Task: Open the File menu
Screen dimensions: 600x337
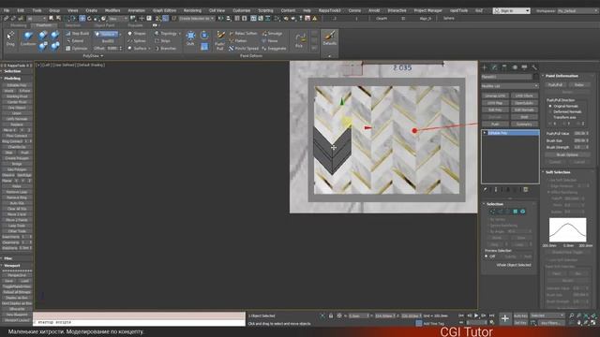Action: (7, 10)
